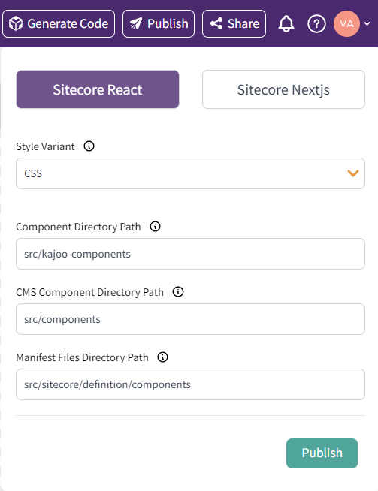The width and height of the screenshot is (378, 491).
Task: Click the green Publish button
Action: (322, 453)
